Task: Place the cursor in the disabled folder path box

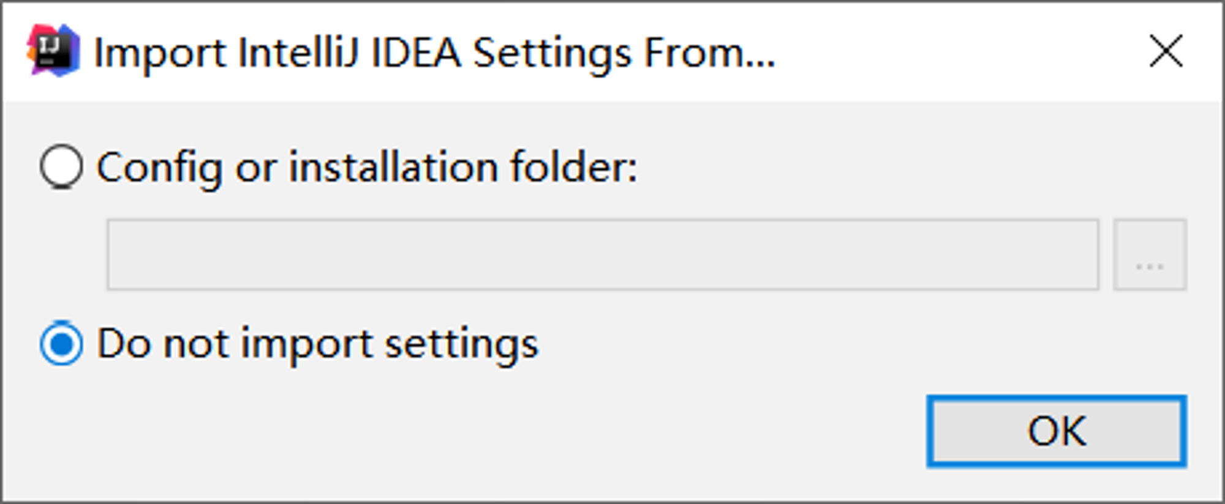Action: click(x=603, y=254)
